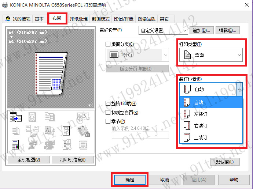The width and height of the screenshot is (253, 189).
Task: Expand the 打印类型 双面 dropdown arrow
Action: [239, 55]
